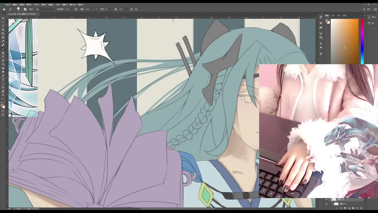Pick a color in the Color panel field
The image size is (378, 213).
(344, 41)
